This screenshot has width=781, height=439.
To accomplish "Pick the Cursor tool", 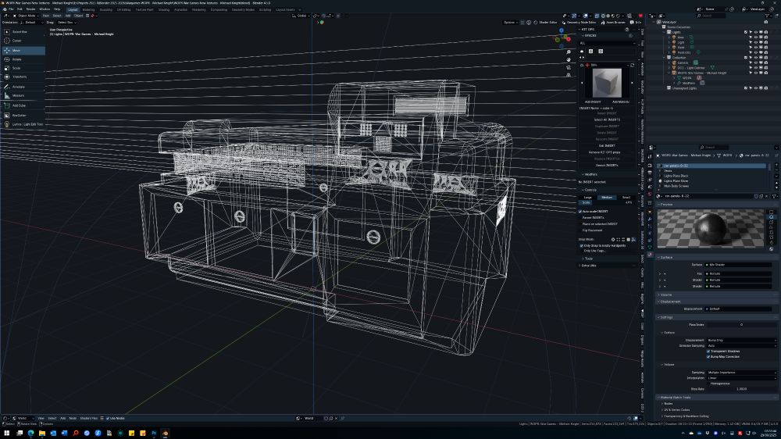I will point(16,41).
